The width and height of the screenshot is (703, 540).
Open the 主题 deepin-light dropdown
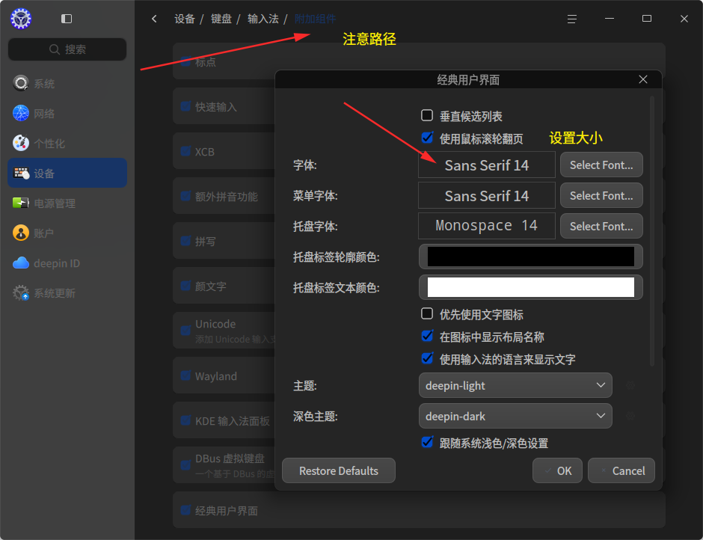point(515,385)
